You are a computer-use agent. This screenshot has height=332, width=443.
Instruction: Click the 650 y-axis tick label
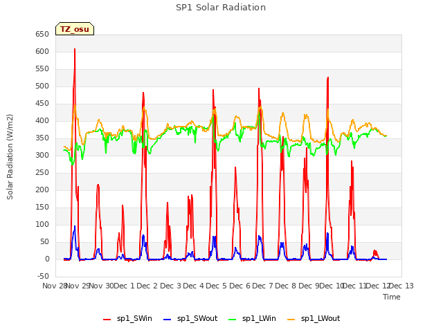point(42,34)
